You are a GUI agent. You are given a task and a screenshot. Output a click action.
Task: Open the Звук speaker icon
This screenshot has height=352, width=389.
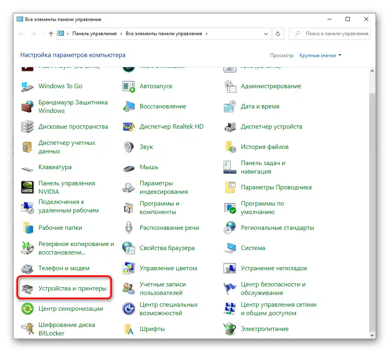tap(128, 147)
